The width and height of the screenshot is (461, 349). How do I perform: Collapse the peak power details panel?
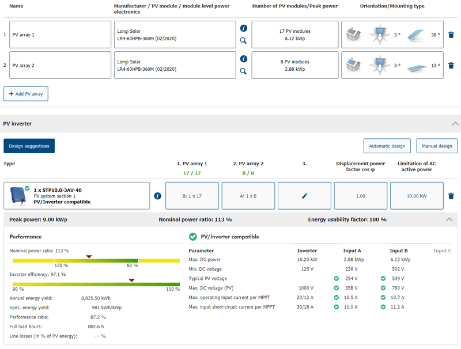click(449, 219)
